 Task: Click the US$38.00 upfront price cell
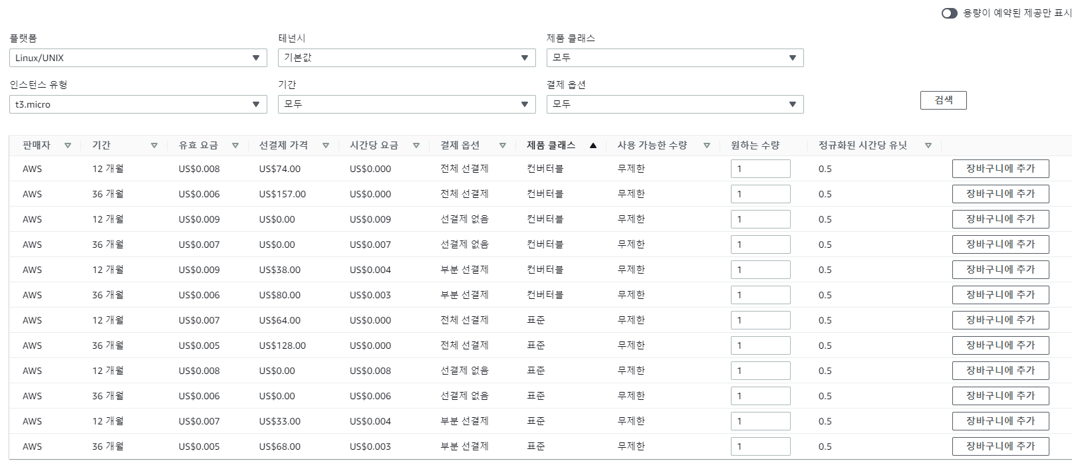[x=280, y=270]
